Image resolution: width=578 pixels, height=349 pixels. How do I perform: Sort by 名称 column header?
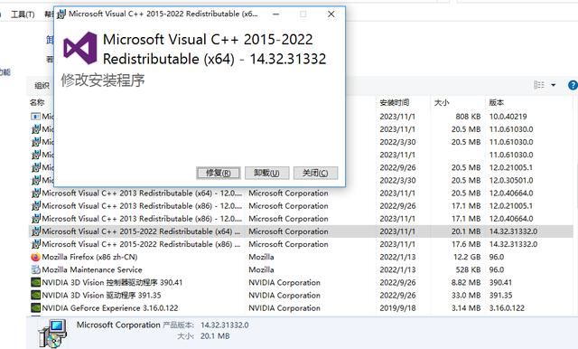click(37, 102)
